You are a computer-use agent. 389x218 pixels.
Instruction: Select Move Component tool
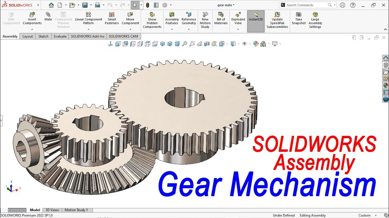130,19
